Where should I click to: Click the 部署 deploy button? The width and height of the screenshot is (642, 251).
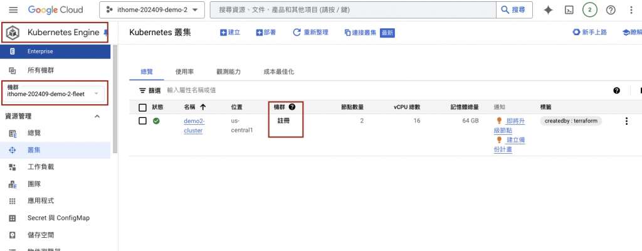[x=266, y=33]
